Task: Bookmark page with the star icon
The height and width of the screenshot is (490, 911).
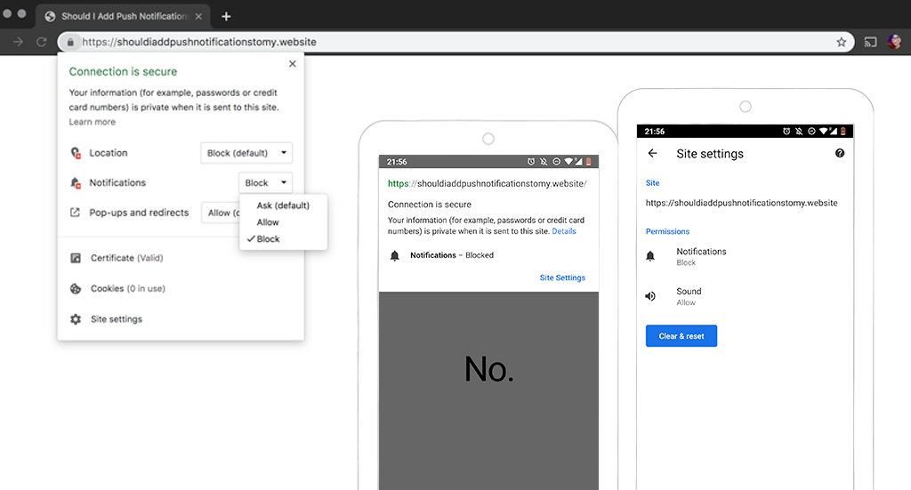Action: pos(841,42)
